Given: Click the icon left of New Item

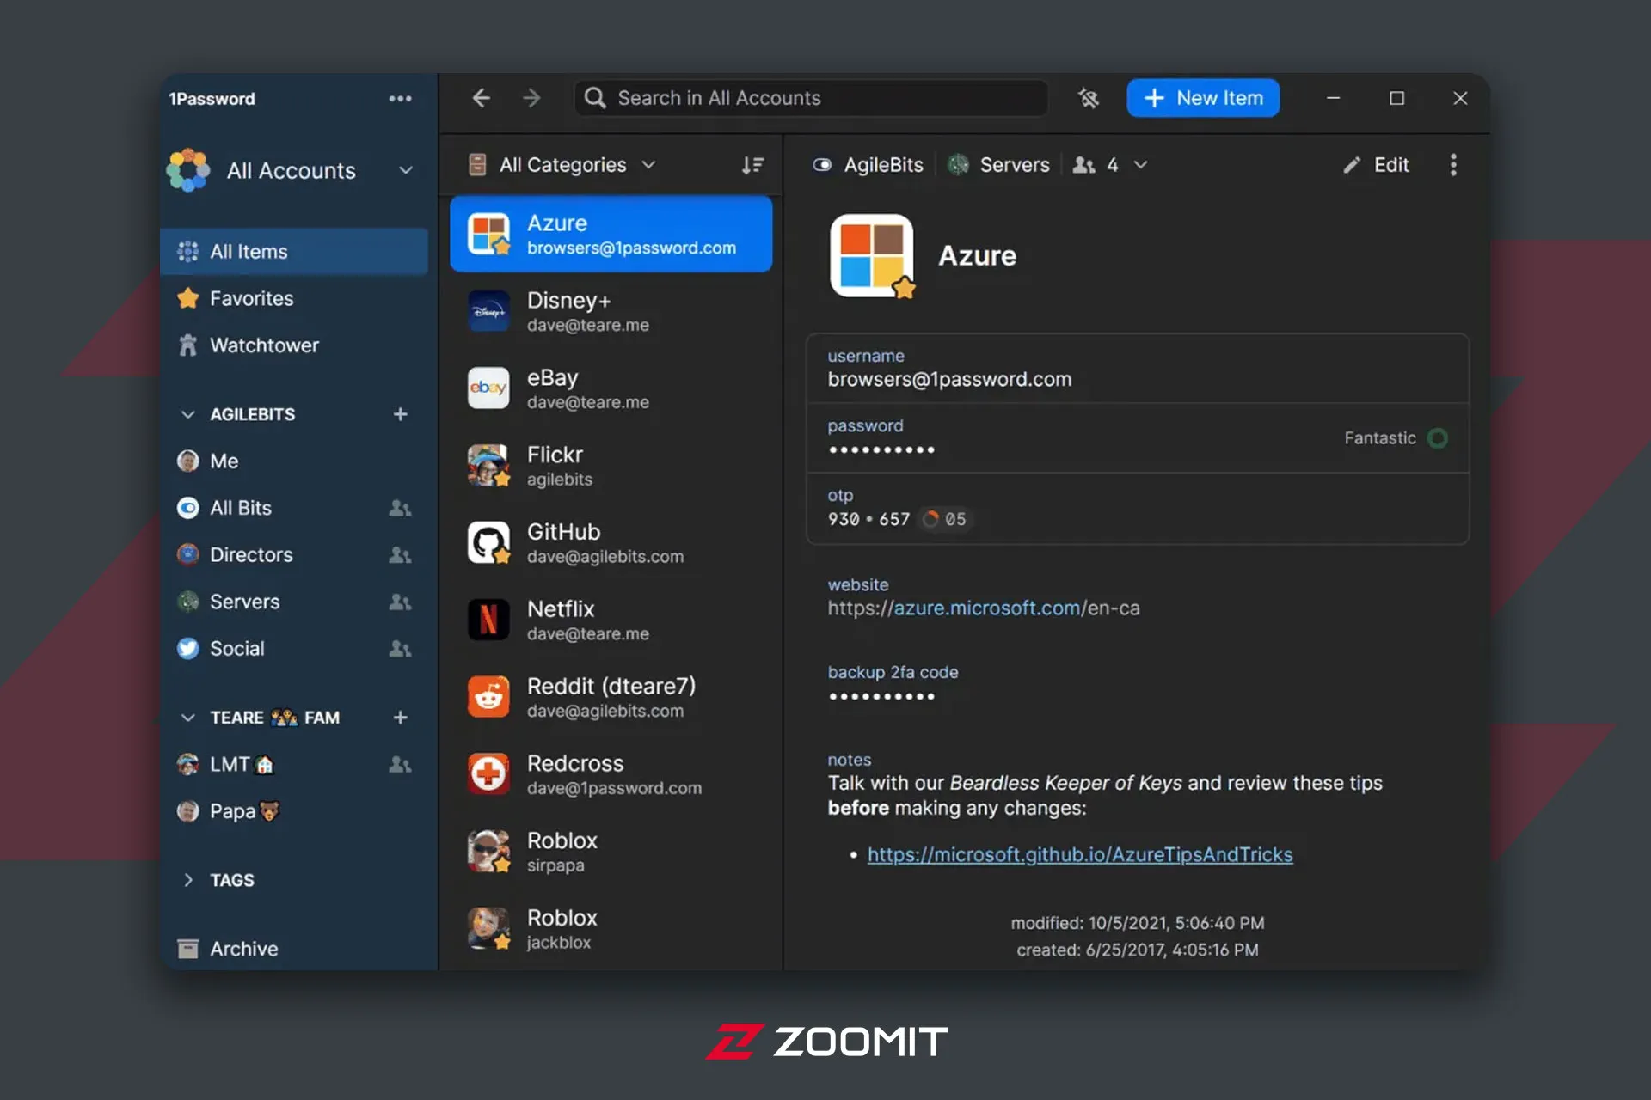Looking at the screenshot, I should [x=1089, y=98].
